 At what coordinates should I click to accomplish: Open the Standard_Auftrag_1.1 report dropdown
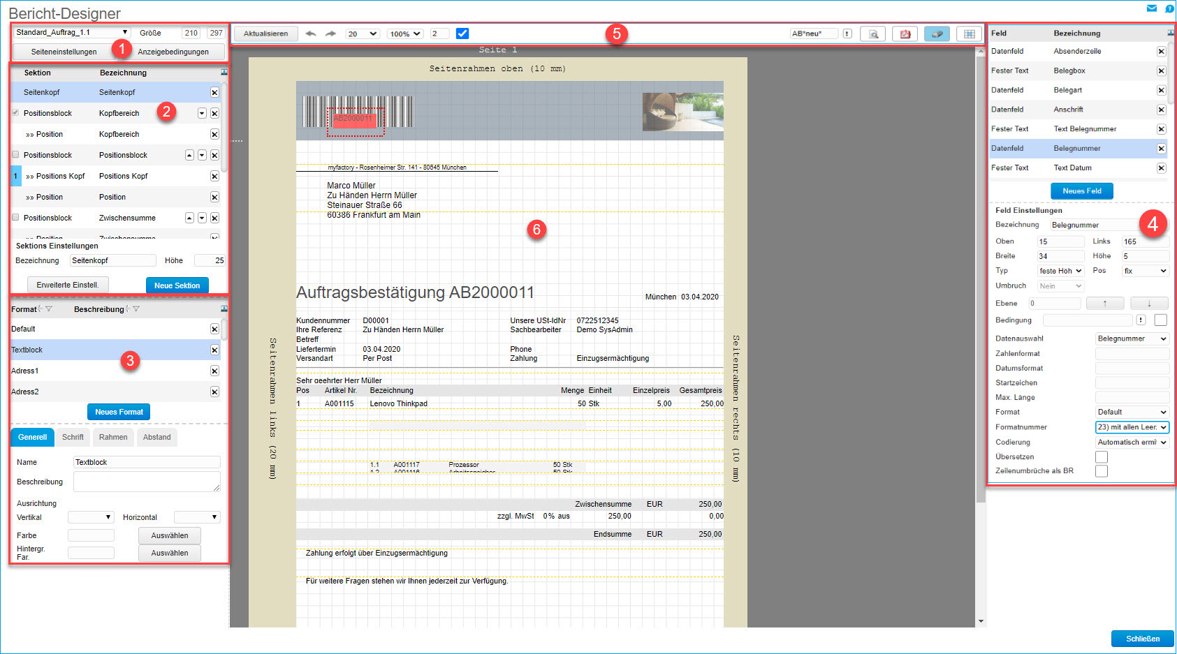72,32
